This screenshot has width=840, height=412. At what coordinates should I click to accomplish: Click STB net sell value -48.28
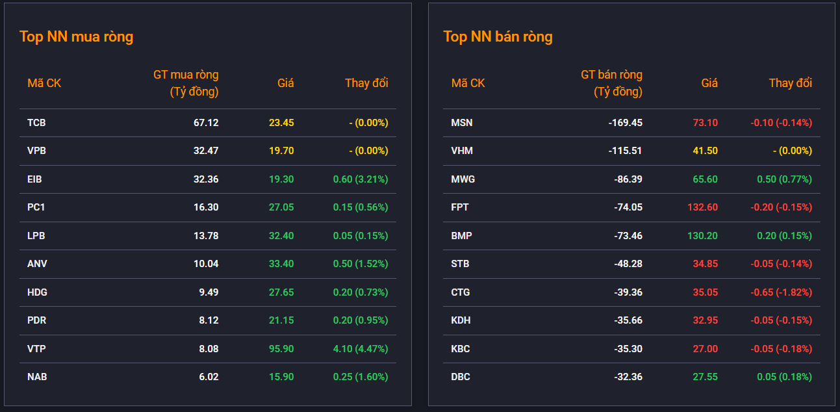pos(628,264)
